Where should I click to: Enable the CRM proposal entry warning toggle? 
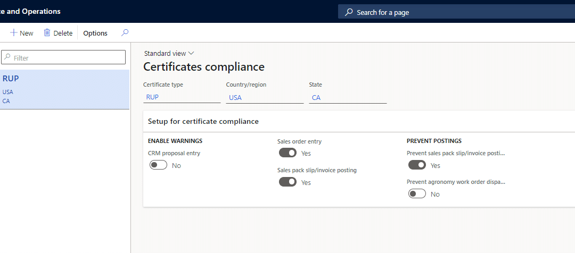pyautogui.click(x=159, y=165)
